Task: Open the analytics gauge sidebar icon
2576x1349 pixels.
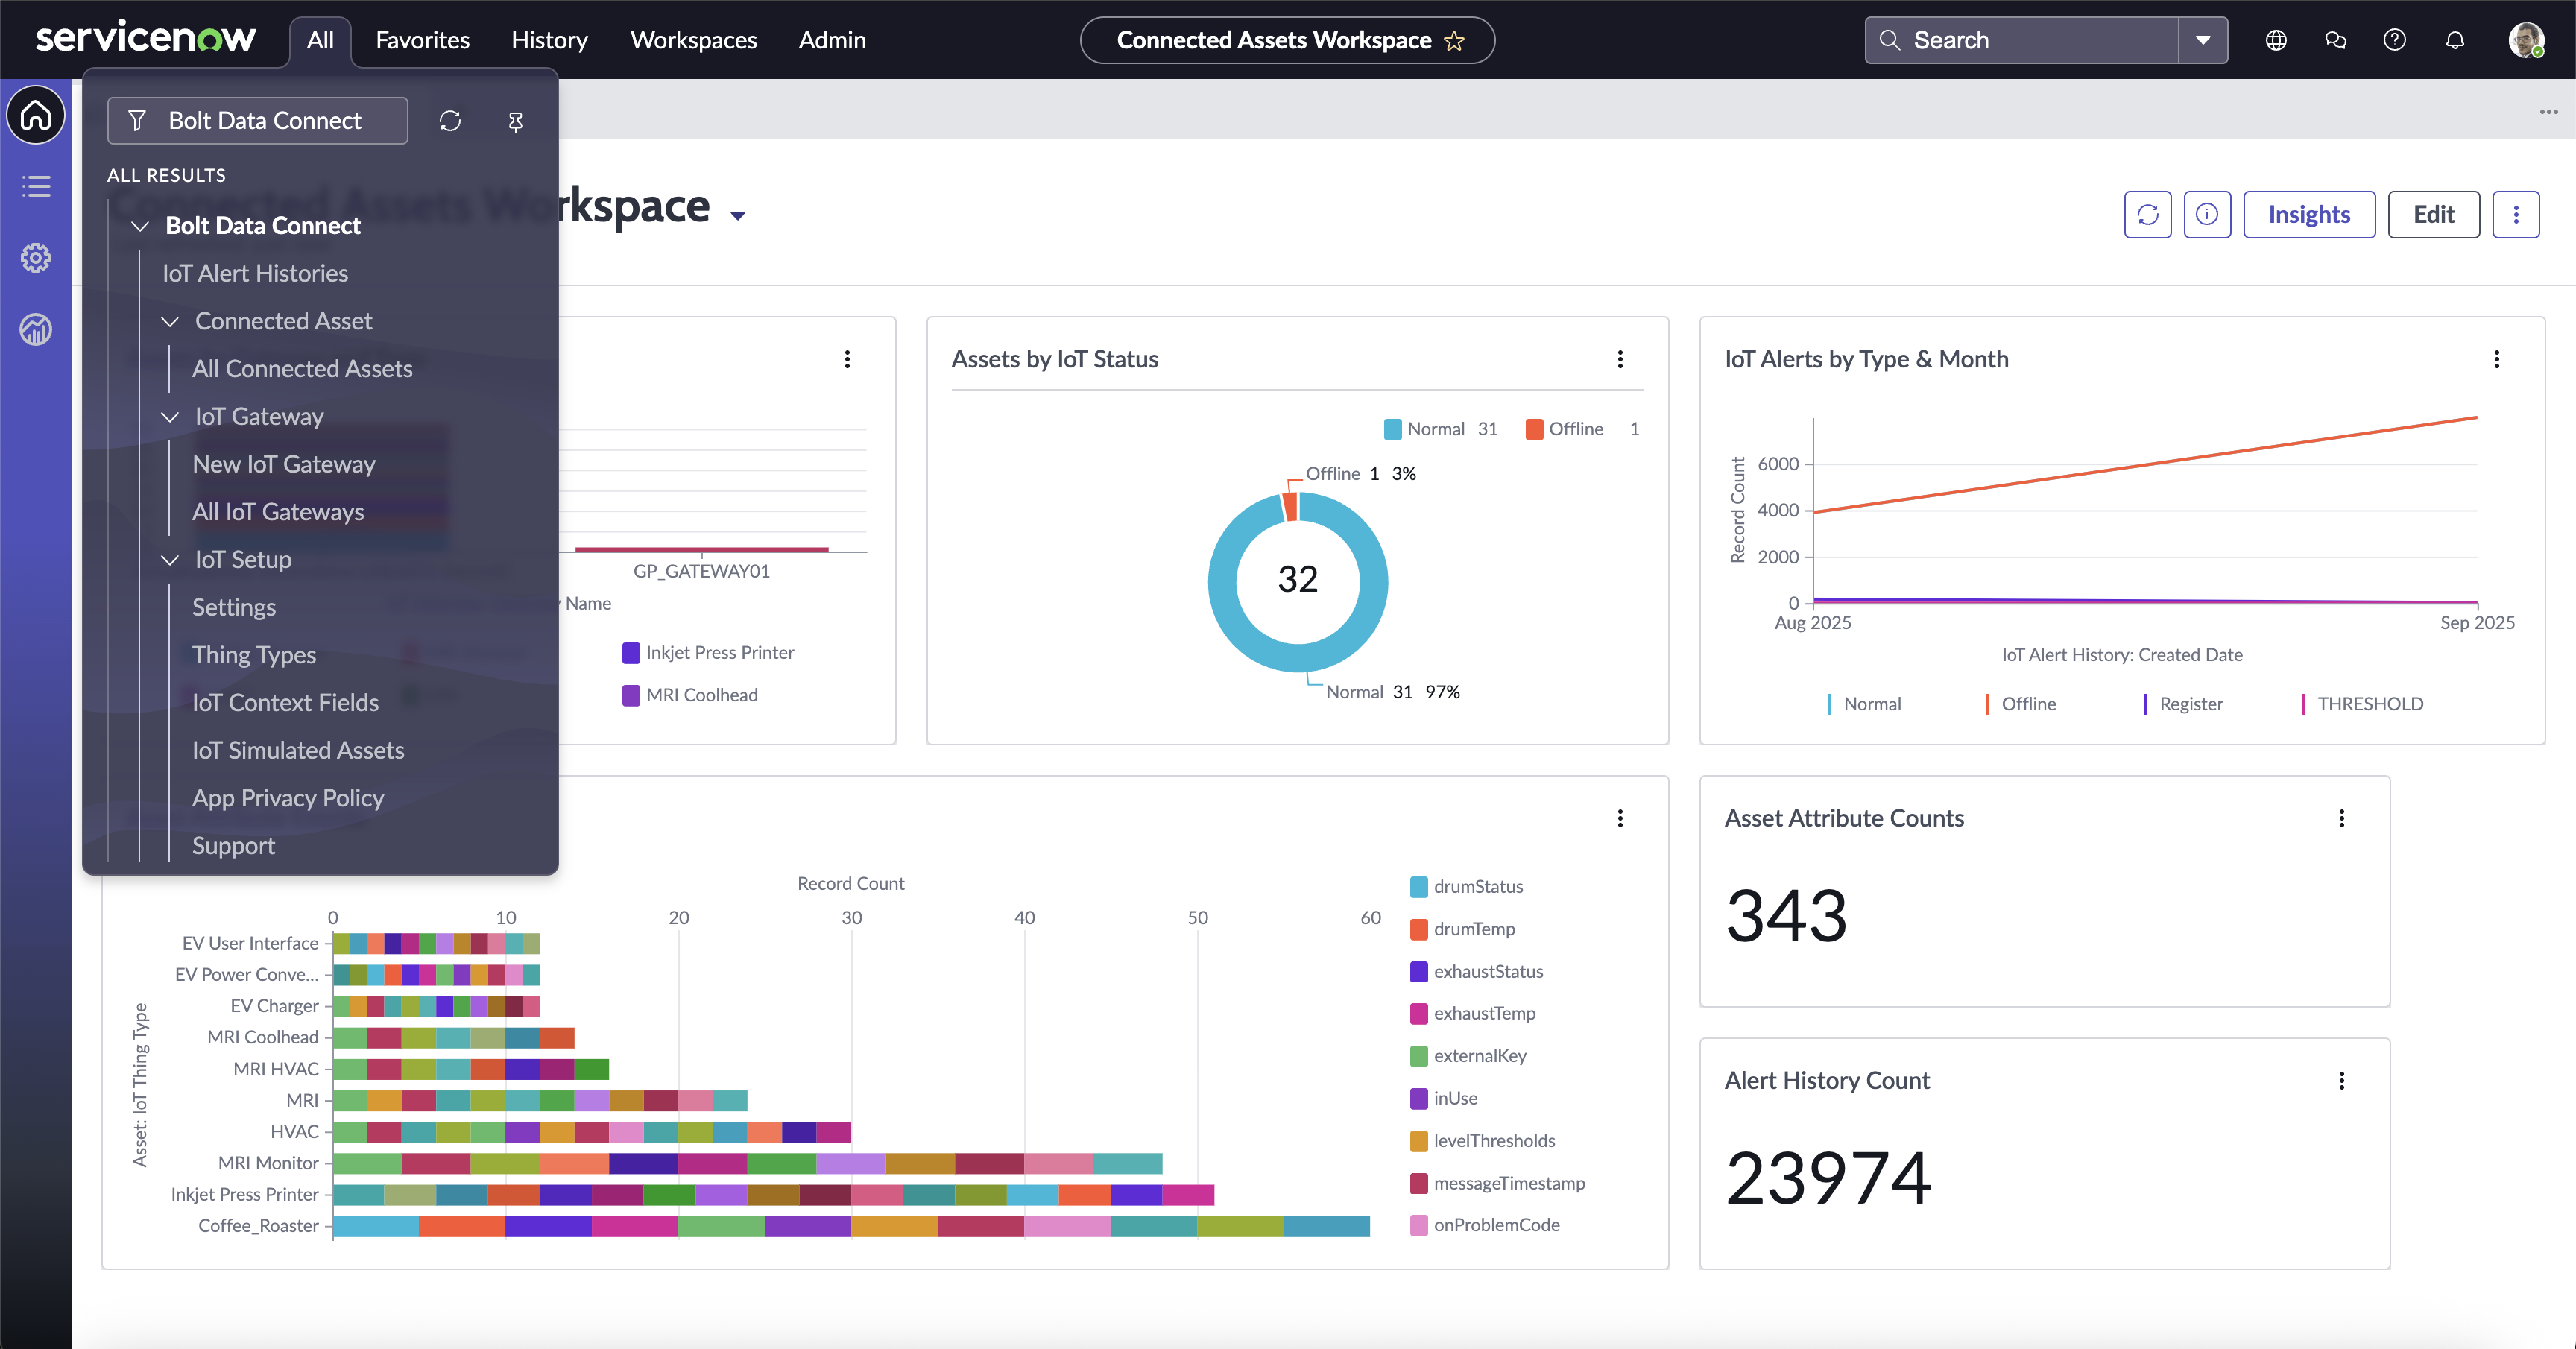Action: [36, 329]
